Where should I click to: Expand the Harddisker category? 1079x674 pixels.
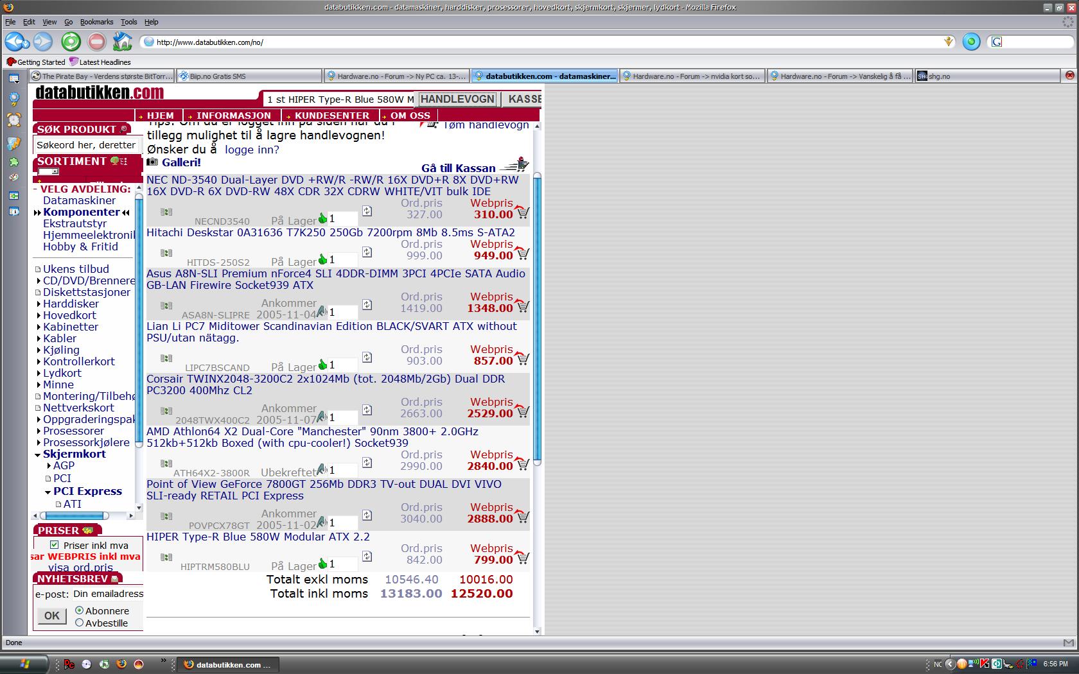pos(38,304)
